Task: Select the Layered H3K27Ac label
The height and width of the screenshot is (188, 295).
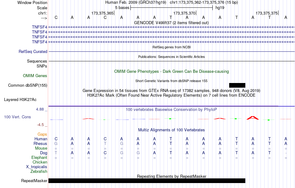Action: tap(20, 100)
